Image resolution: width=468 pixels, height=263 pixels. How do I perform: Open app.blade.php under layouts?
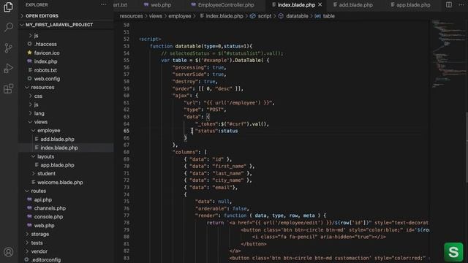57,165
